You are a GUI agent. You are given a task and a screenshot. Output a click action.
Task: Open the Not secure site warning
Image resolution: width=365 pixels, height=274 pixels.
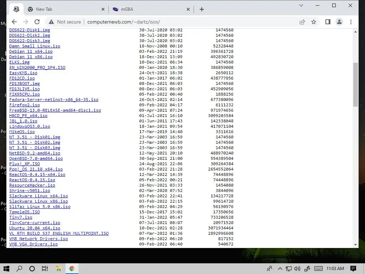65,22
